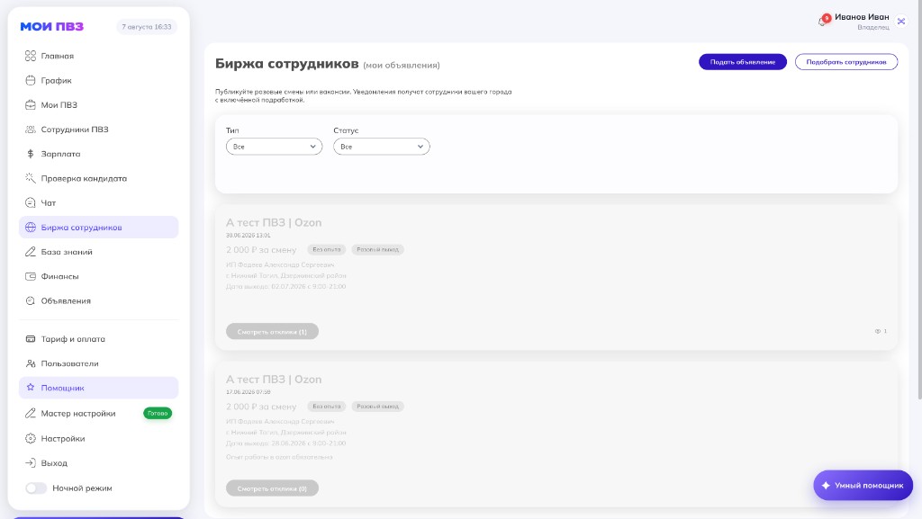The height and width of the screenshot is (519, 922).
Task: Open Главная menu item
Action: 99,56
